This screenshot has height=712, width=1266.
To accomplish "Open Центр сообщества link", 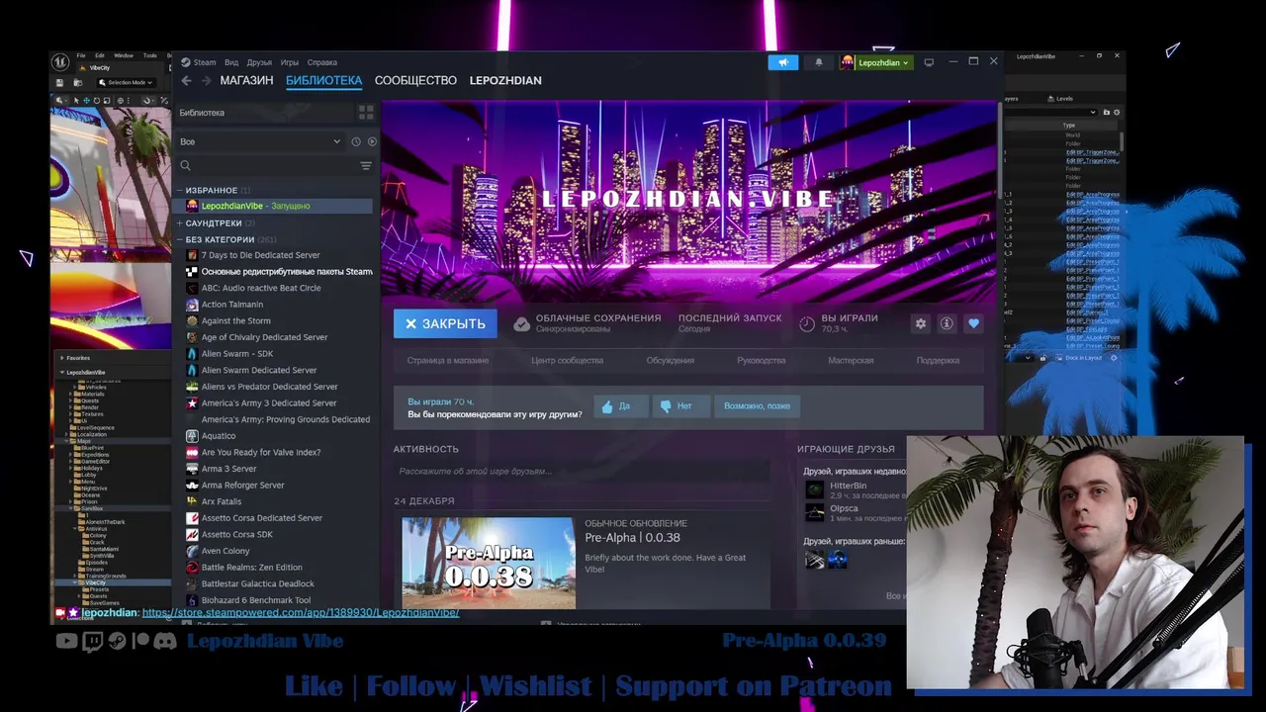I will [x=567, y=360].
